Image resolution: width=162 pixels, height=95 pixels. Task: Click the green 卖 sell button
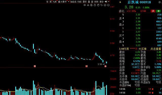point(159,11)
